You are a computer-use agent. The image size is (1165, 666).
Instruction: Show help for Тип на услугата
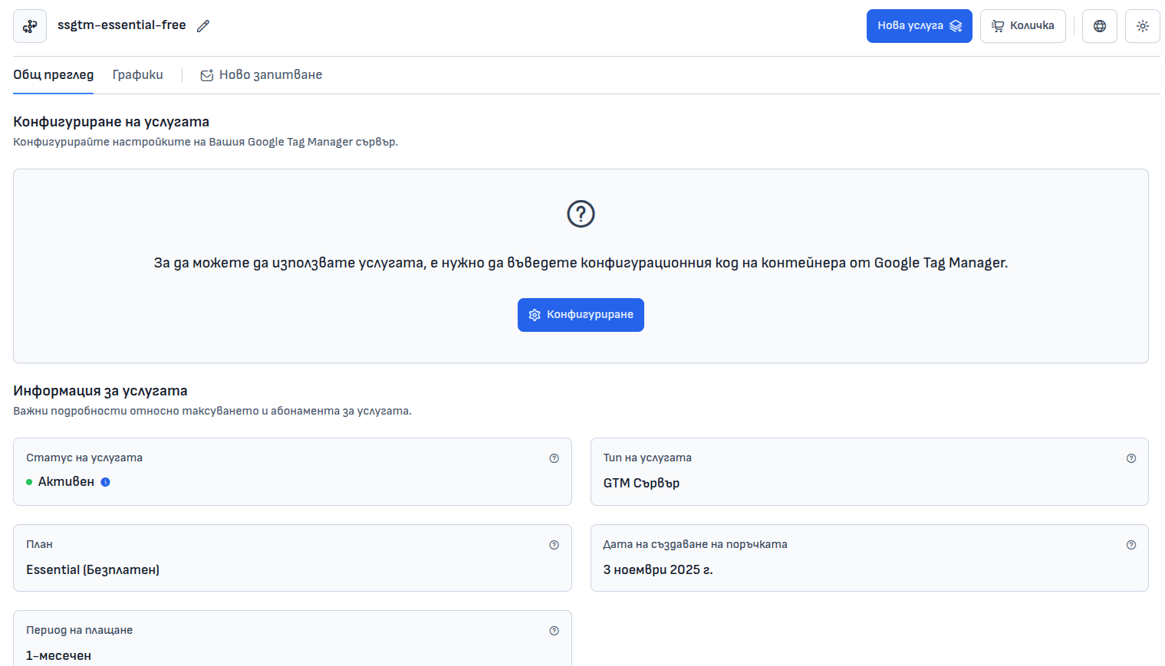click(x=1130, y=458)
